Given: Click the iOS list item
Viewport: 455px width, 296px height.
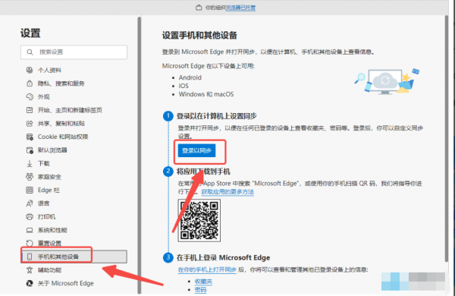Looking at the screenshot, I should point(184,86).
